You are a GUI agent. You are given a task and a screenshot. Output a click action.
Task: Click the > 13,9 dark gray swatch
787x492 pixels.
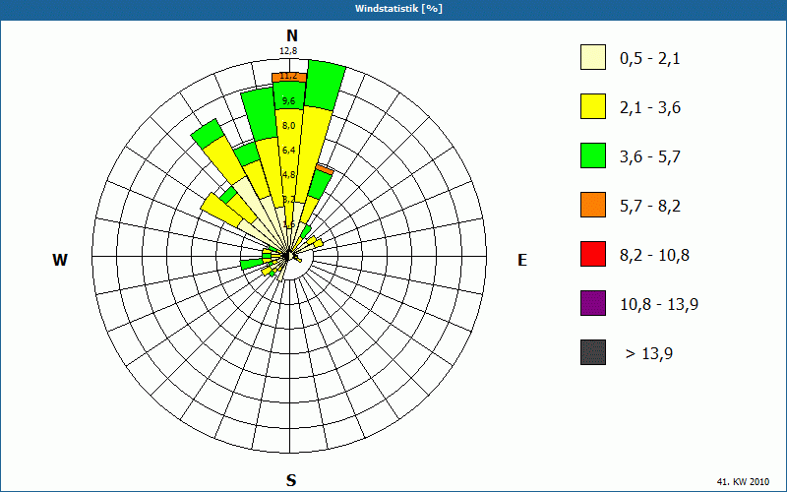(x=593, y=352)
